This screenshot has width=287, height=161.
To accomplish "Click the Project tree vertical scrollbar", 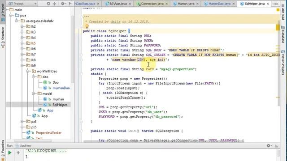I will click(73, 49).
